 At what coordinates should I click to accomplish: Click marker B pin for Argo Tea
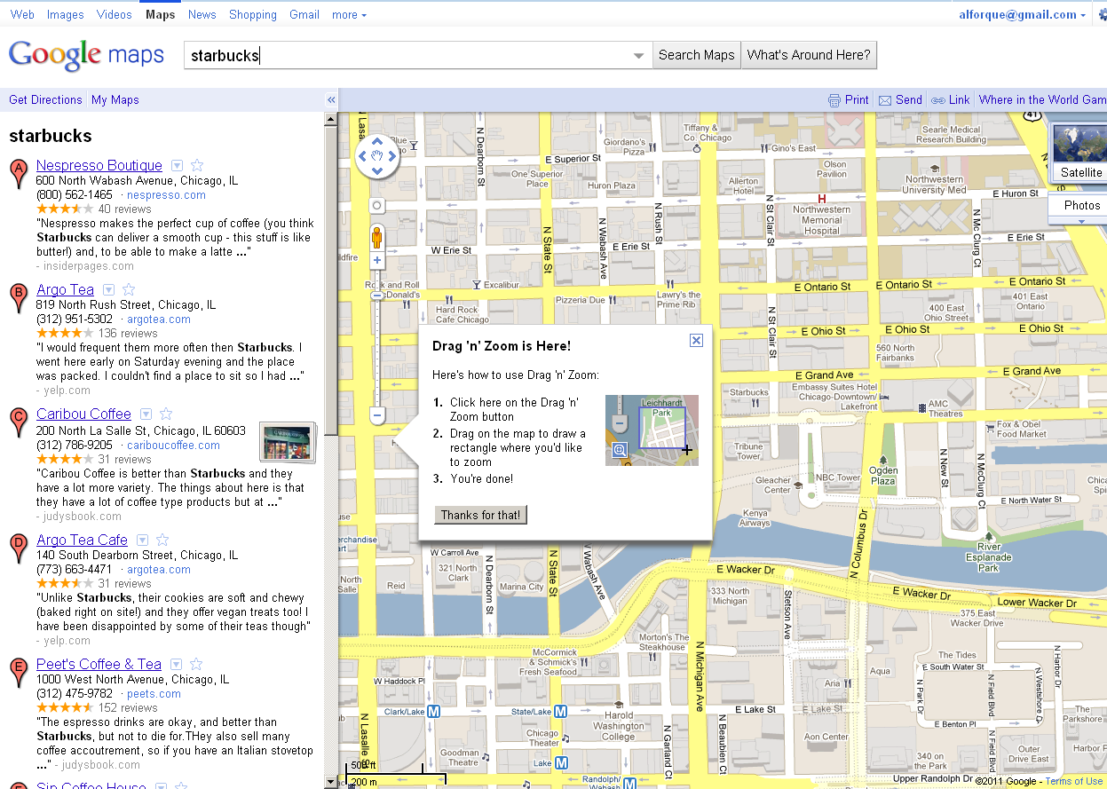pos(18,298)
